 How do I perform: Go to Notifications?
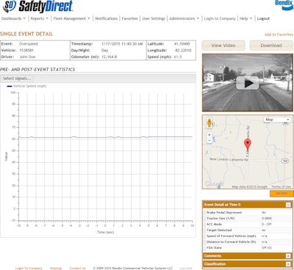(107, 18)
